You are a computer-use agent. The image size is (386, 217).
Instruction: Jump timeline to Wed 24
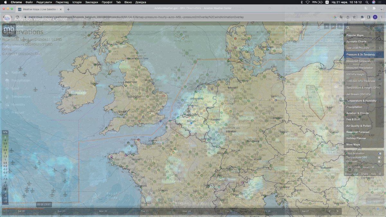point(187,211)
